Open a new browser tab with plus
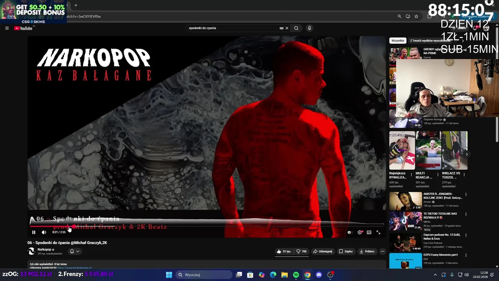 tap(76, 5)
